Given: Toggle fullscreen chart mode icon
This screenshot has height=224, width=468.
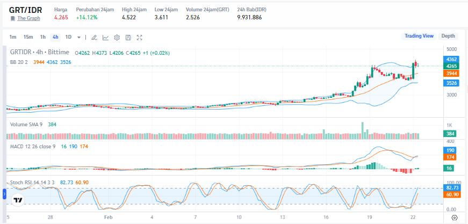Looking at the screenshot, I should click(x=140, y=37).
